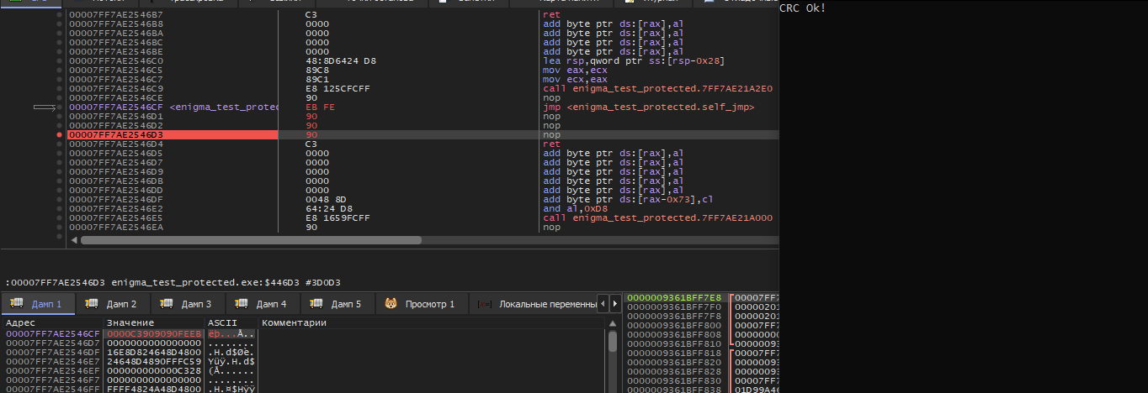Open the Дамп 3 tab

click(x=188, y=303)
